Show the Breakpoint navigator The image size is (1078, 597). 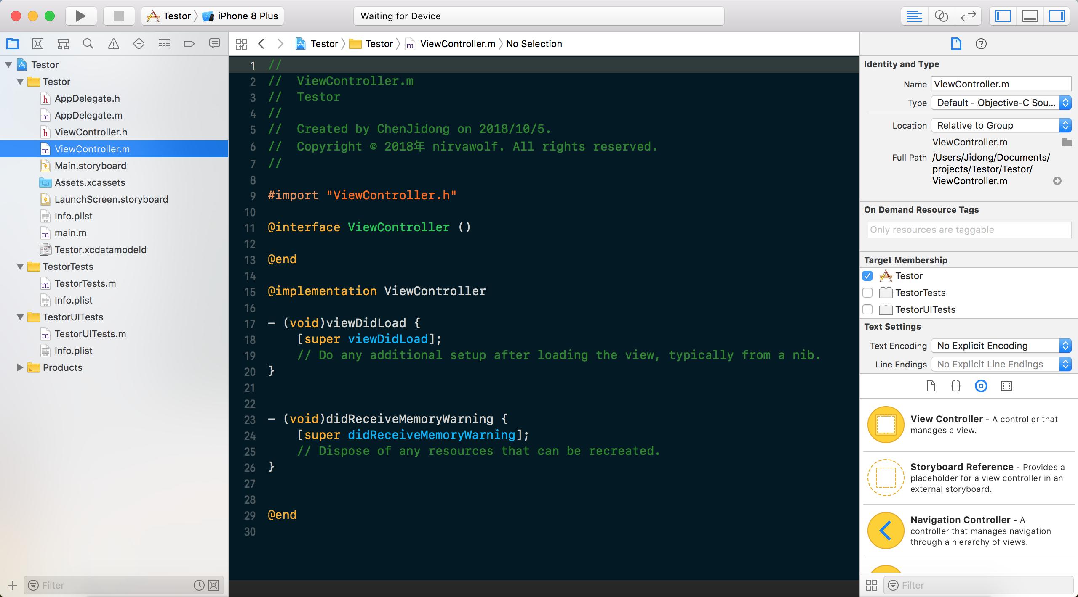[x=189, y=44]
